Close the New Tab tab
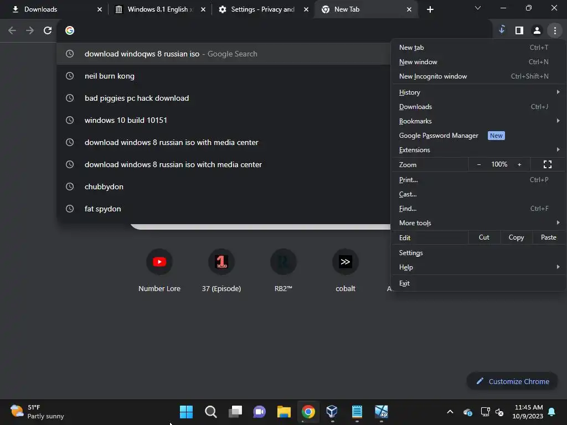 409,9
